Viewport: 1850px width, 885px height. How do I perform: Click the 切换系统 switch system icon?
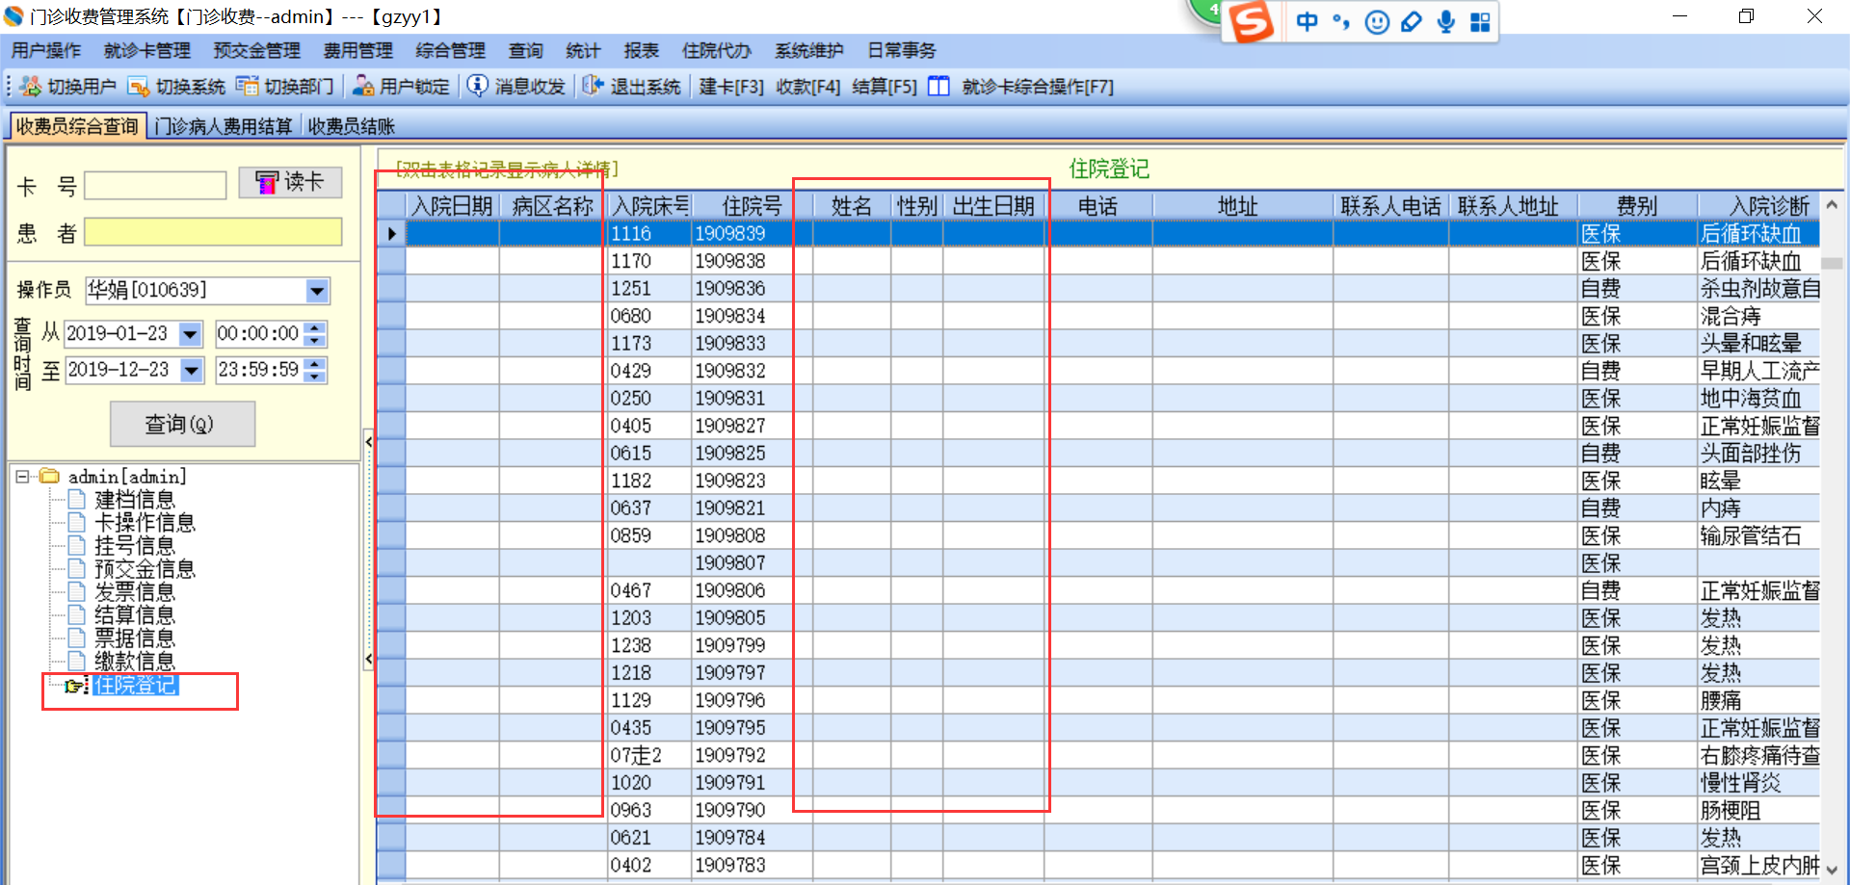click(139, 87)
